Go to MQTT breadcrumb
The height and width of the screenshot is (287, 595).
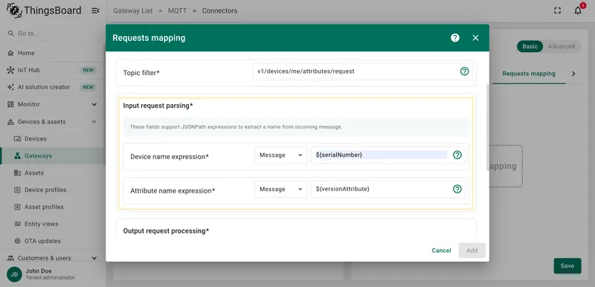click(177, 10)
